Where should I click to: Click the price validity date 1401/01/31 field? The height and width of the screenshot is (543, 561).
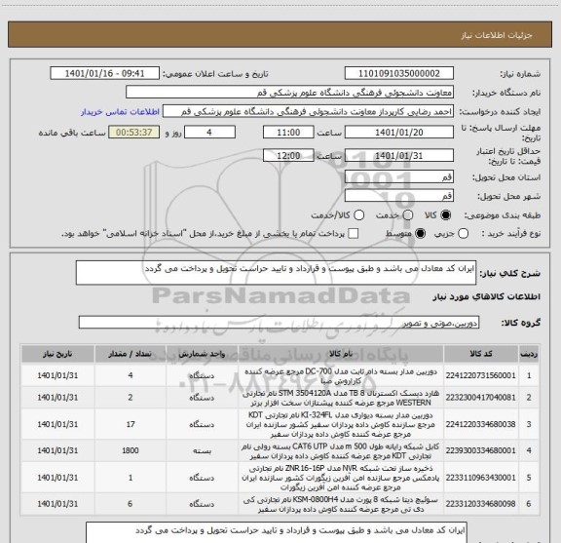pyautogui.click(x=399, y=155)
